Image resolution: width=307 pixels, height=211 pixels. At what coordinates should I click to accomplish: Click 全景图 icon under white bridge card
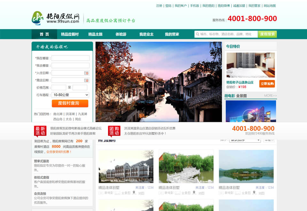177,193
